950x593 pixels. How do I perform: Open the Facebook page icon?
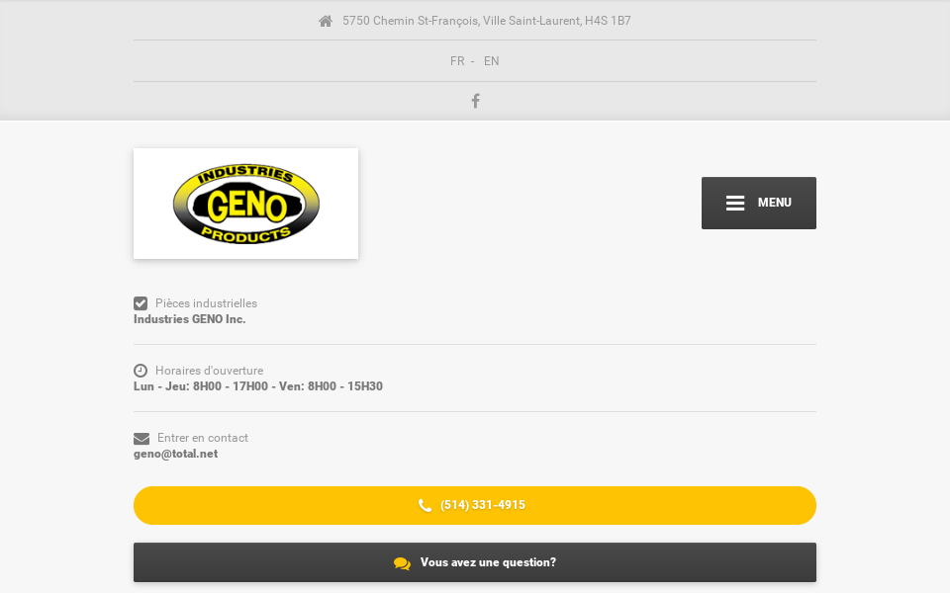coord(475,100)
